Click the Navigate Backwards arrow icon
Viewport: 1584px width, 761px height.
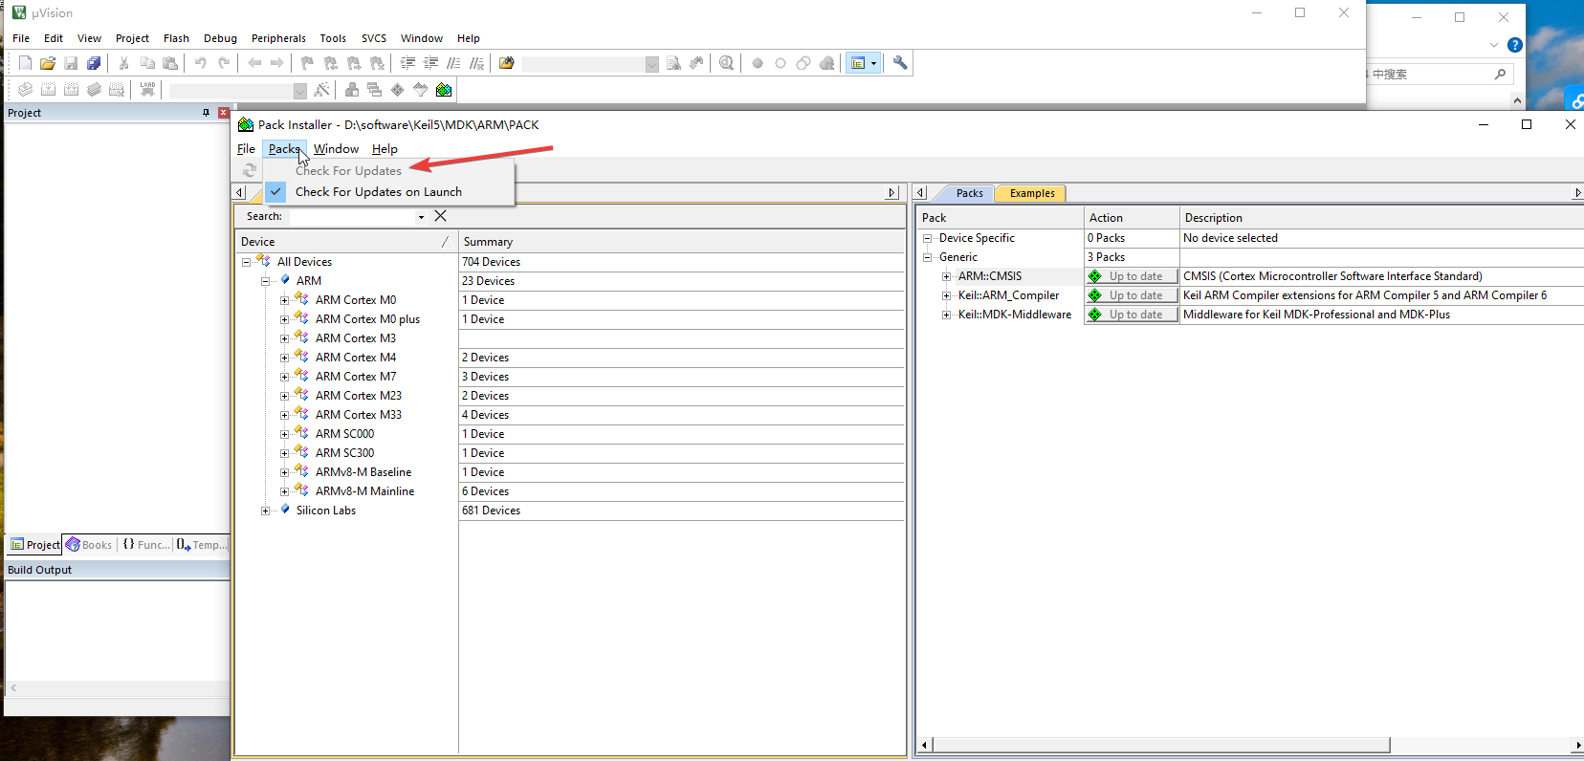point(254,63)
